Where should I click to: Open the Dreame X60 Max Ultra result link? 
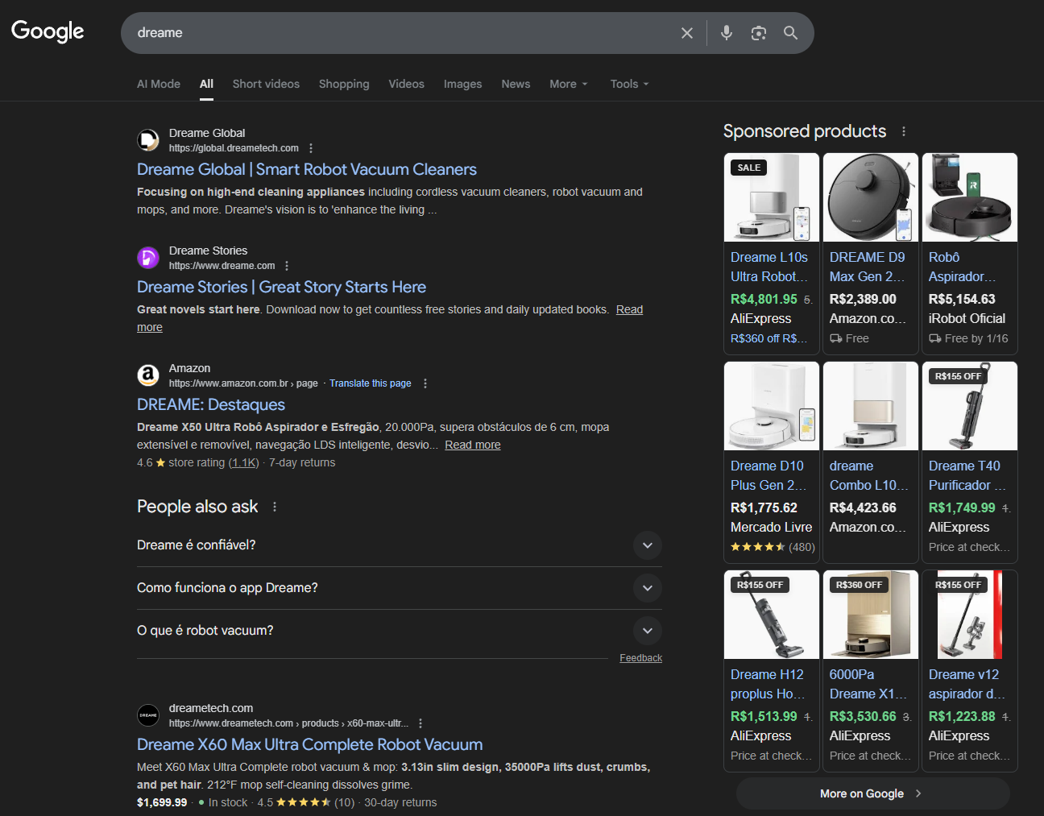click(309, 744)
